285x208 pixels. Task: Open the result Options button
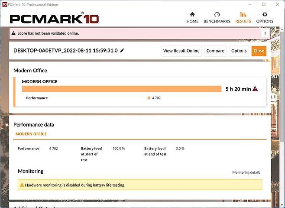pos(239,51)
